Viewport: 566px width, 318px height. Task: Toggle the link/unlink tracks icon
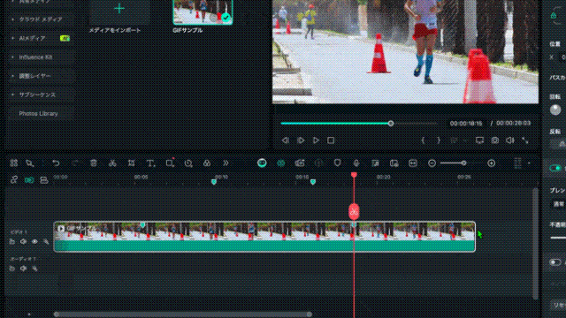[14, 179]
